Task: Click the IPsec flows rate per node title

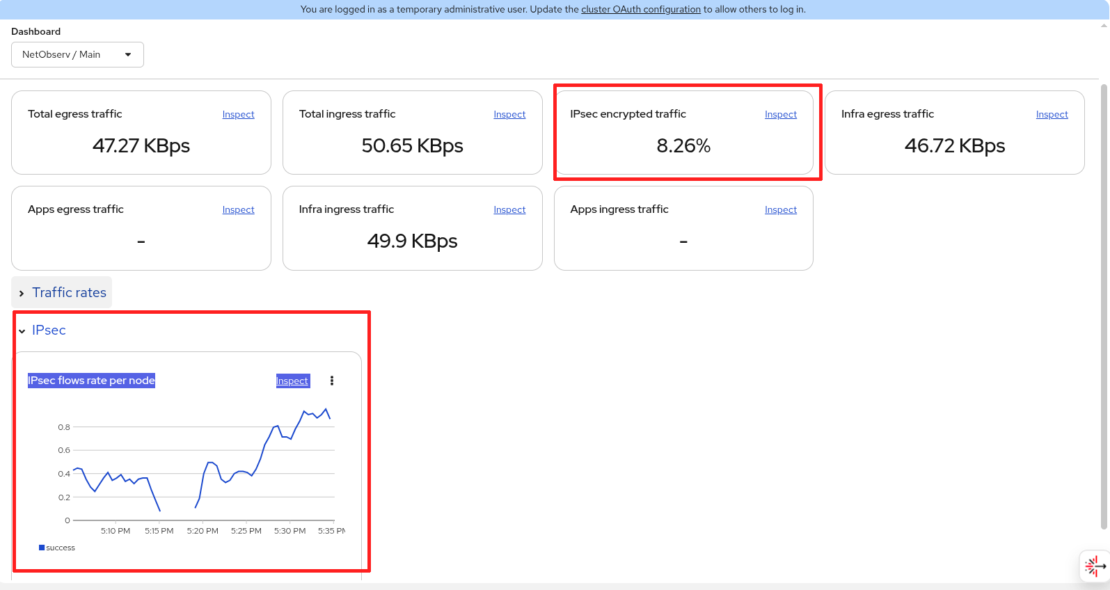Action: (91, 381)
